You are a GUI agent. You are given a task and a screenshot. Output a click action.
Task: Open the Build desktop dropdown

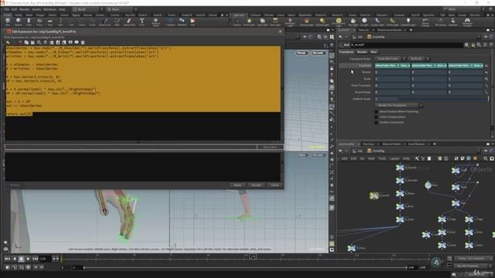87,9
